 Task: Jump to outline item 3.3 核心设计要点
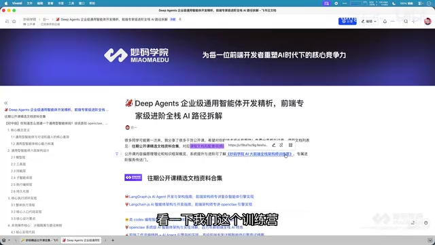coord(23,218)
